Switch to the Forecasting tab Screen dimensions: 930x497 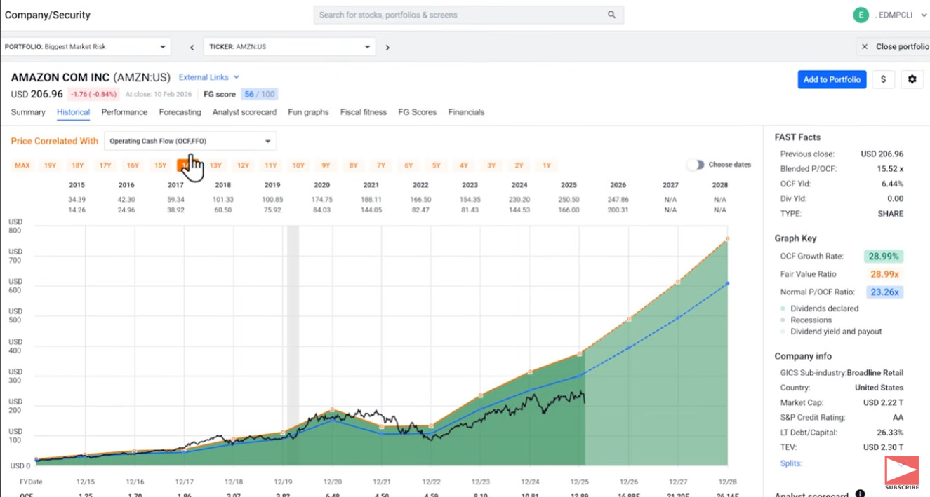180,112
